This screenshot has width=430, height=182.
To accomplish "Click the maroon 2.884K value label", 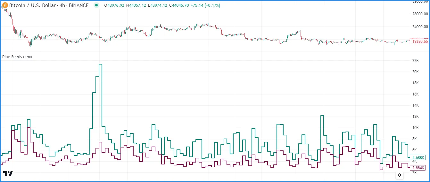I will coord(418,168).
